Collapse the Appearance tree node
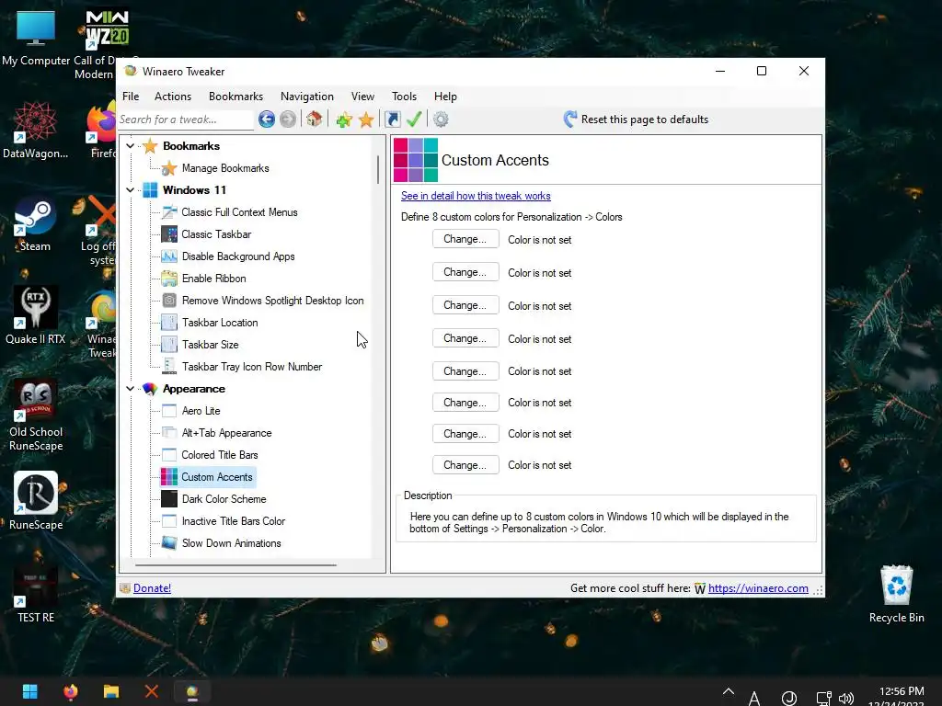This screenshot has width=942, height=706. pyautogui.click(x=130, y=389)
